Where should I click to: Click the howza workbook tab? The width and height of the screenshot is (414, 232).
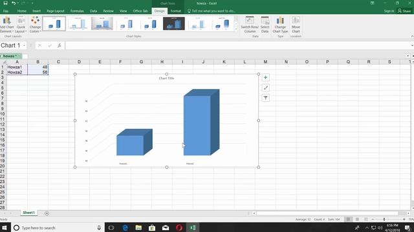[10, 56]
